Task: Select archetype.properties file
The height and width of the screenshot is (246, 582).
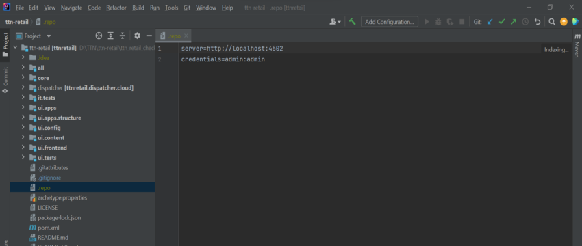Action: coord(62,198)
